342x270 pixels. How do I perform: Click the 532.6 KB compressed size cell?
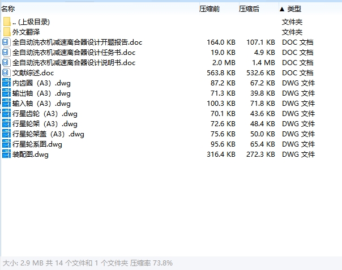pyautogui.click(x=260, y=73)
